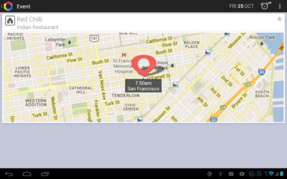This screenshot has height=179, width=287.
Task: Tap the 7:50am San Francisco tooltip
Action: click(143, 85)
